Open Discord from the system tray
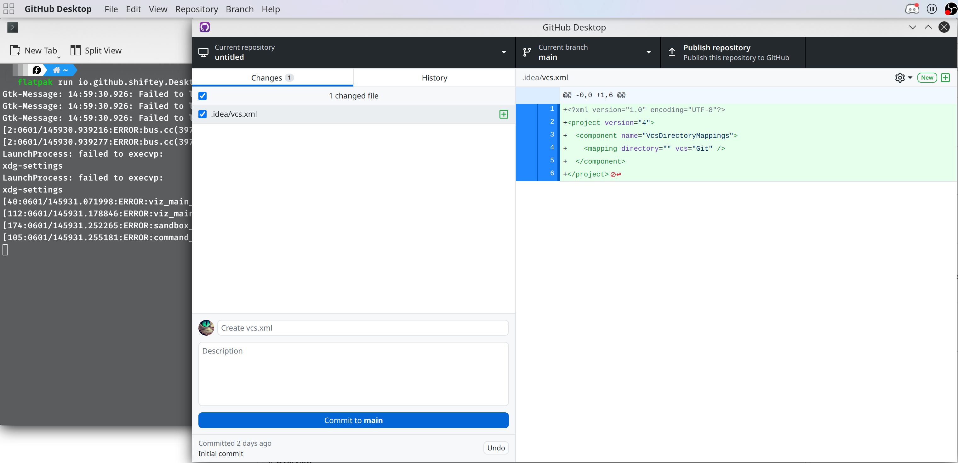 click(912, 8)
